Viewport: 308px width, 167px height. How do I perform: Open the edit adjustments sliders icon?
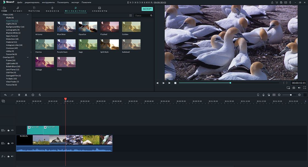pos(40,95)
